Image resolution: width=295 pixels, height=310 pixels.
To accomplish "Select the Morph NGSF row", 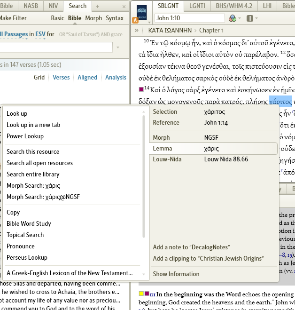I will pyautogui.click(x=214, y=137).
